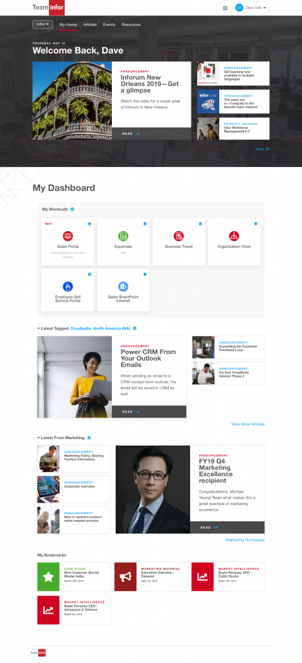Open Go-live CloudSuite Advisor Phase 2
Viewport: 302px width, 663px height.
[x=228, y=374]
